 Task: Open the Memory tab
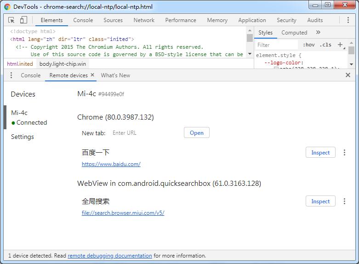[217, 20]
